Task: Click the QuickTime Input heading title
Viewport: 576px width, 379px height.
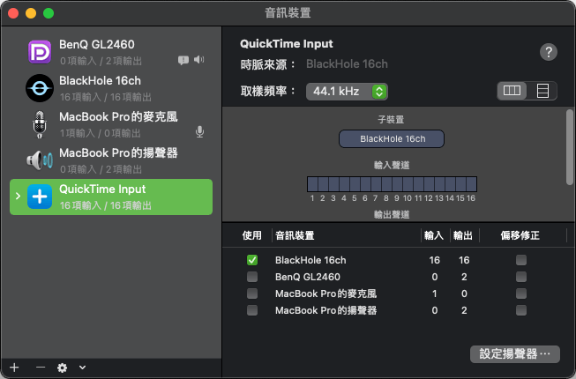Action: pos(286,44)
